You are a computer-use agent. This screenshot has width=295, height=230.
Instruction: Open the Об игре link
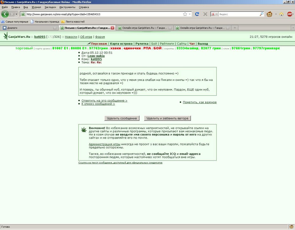click(x=86, y=37)
